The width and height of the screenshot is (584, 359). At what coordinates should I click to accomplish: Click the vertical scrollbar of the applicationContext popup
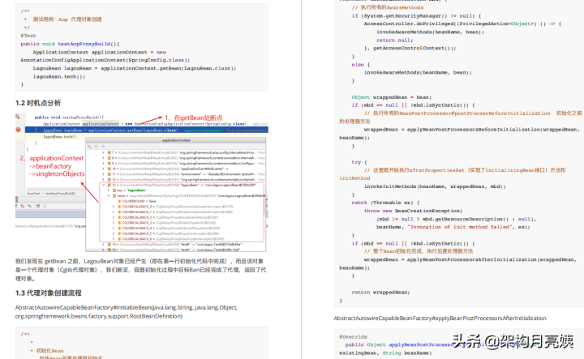[264, 207]
